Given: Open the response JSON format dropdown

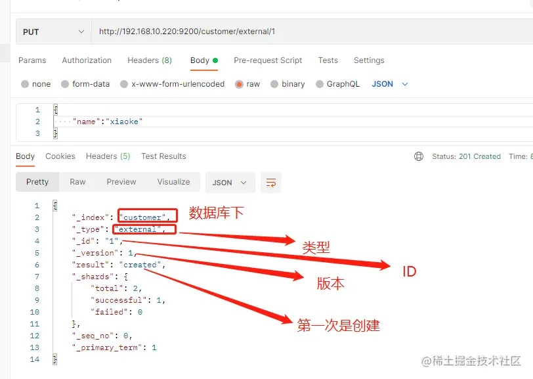Looking at the screenshot, I should pos(230,183).
